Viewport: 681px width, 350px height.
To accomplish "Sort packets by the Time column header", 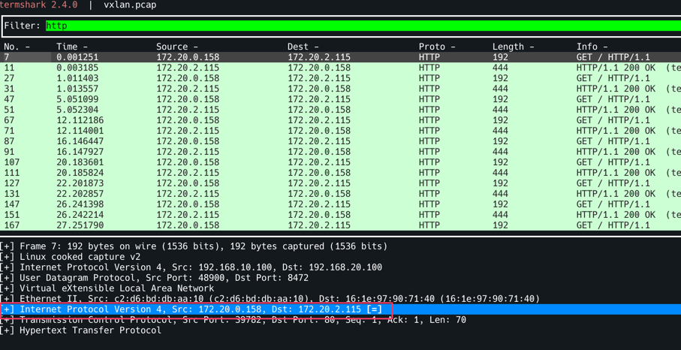I will (71, 47).
